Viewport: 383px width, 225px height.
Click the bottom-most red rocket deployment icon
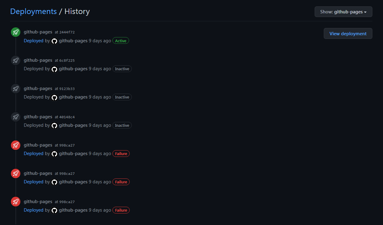pyautogui.click(x=15, y=201)
